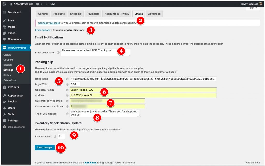This screenshot has height=166, width=265.
Task: Click the Customer service email field
Action: pos(107,101)
